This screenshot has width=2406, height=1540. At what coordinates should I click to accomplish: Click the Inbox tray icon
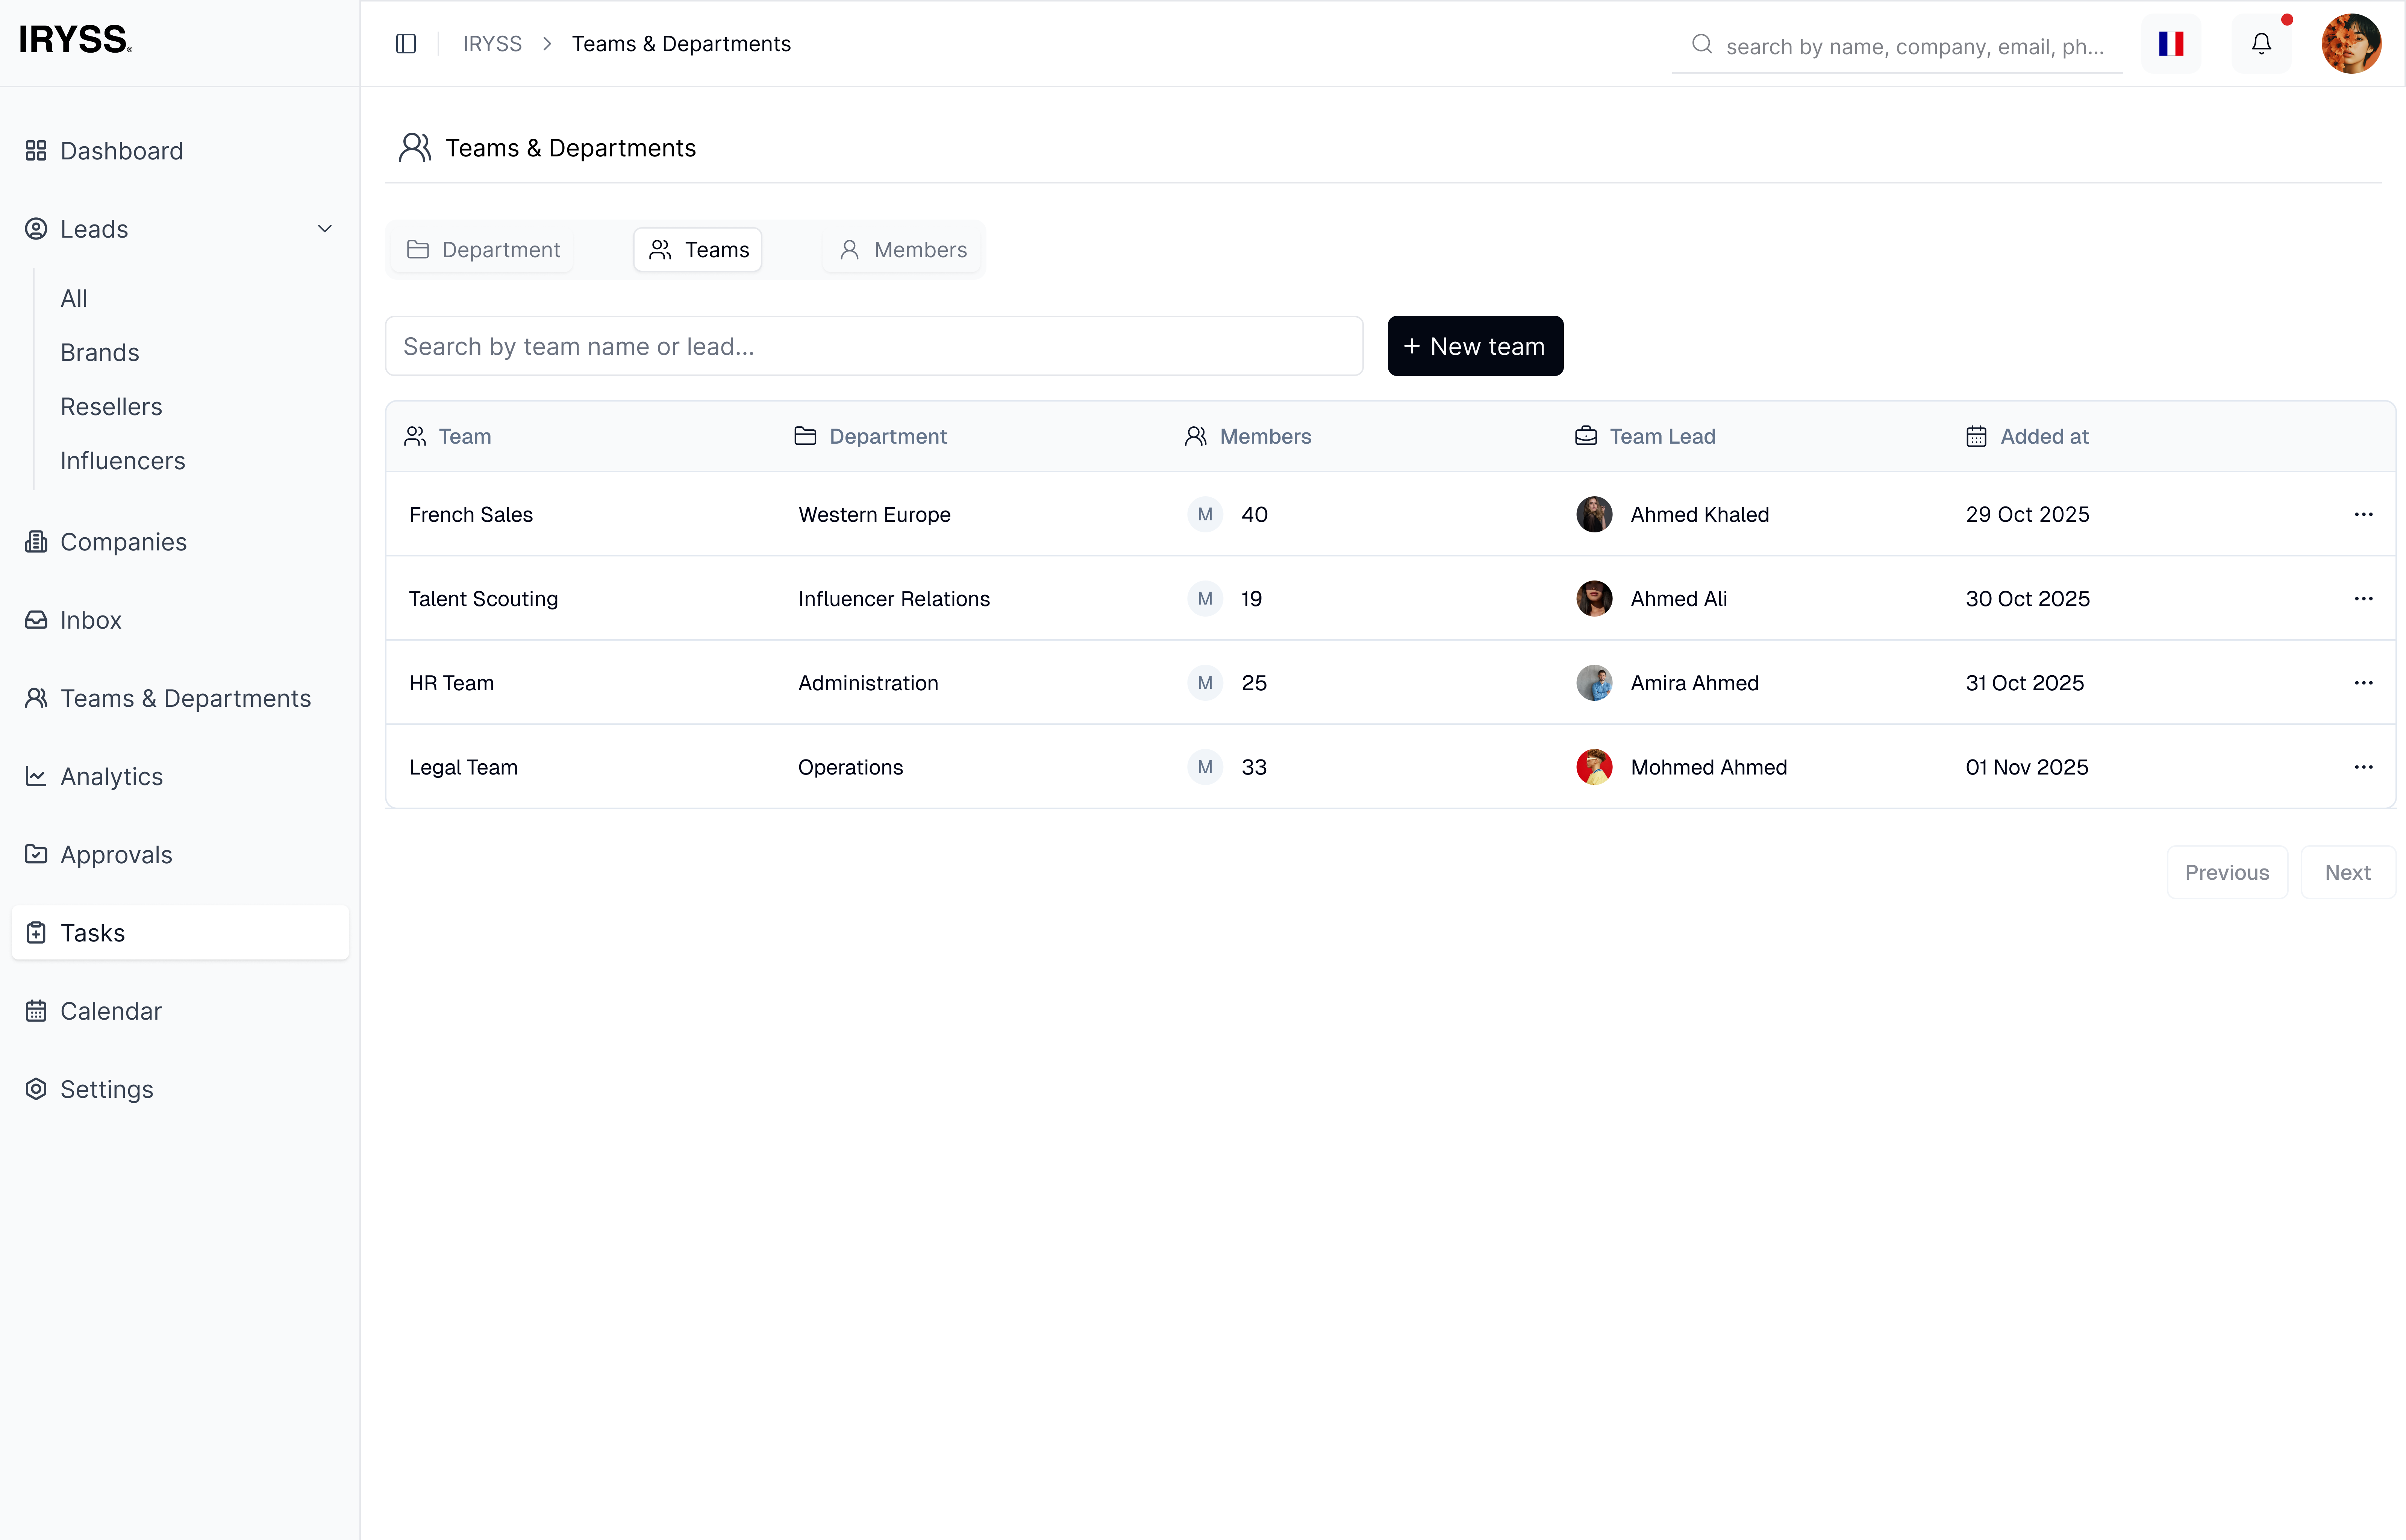tap(36, 620)
